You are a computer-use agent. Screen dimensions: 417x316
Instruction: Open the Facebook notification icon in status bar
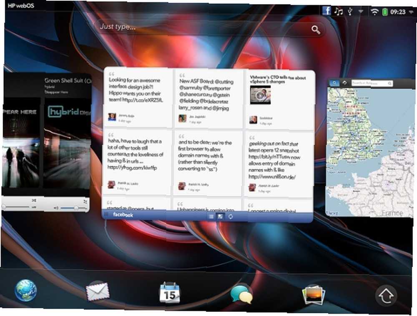pyautogui.click(x=327, y=11)
